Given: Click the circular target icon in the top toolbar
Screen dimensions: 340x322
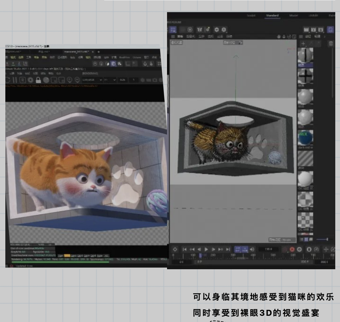Looking at the screenshot, I should coord(190,30).
